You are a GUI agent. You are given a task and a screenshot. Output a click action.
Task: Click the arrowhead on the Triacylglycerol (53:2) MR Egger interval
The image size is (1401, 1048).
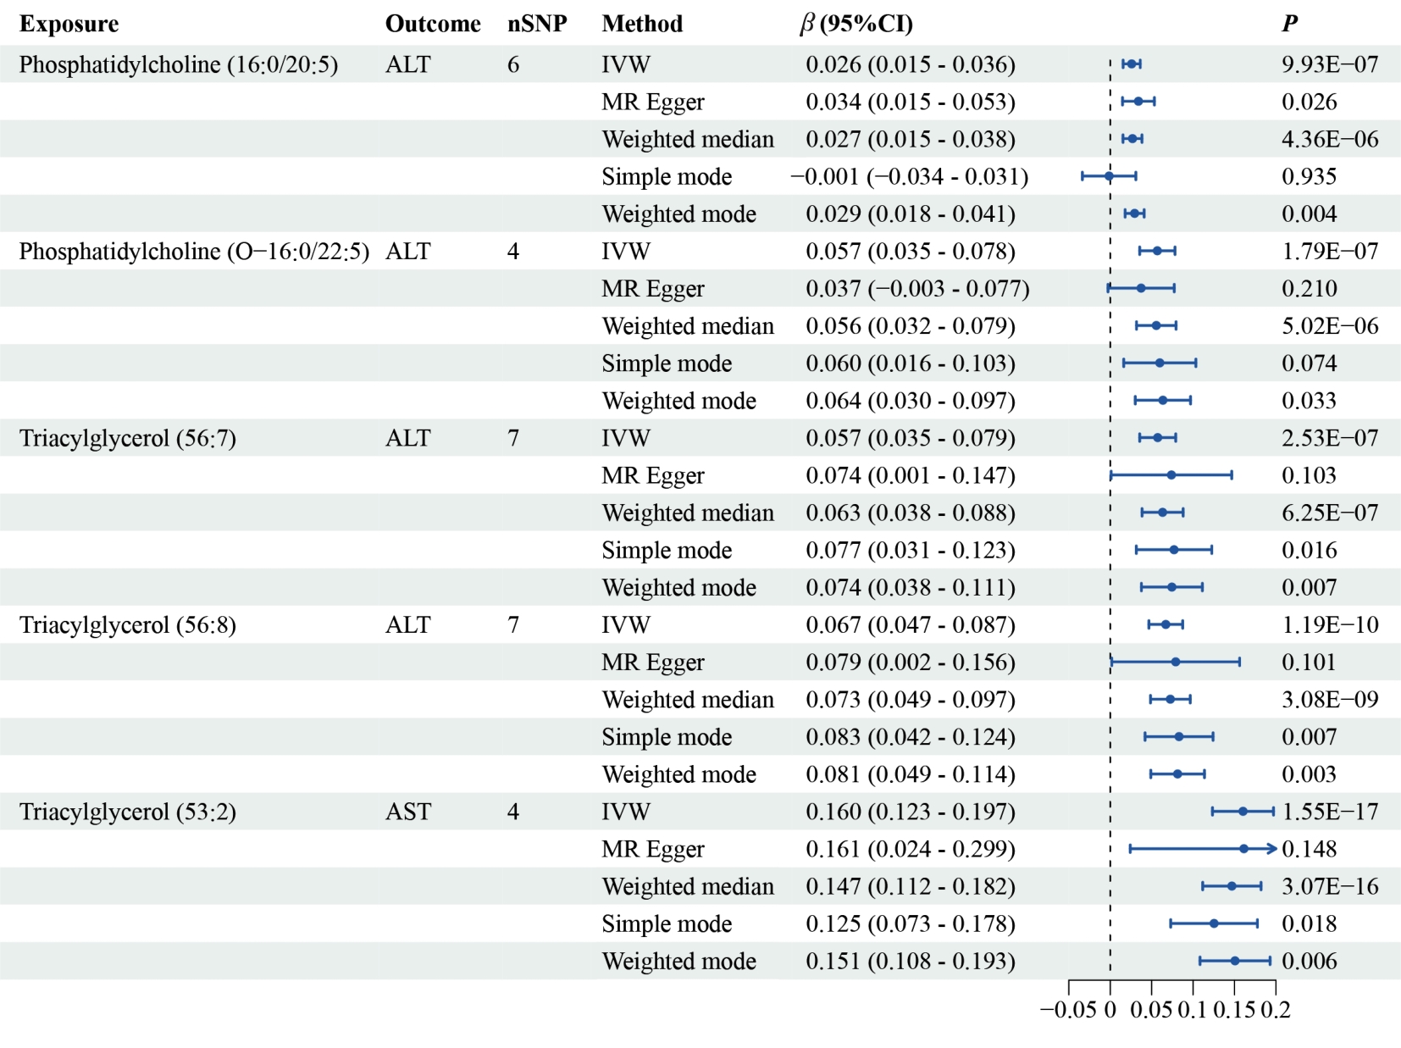(1271, 849)
